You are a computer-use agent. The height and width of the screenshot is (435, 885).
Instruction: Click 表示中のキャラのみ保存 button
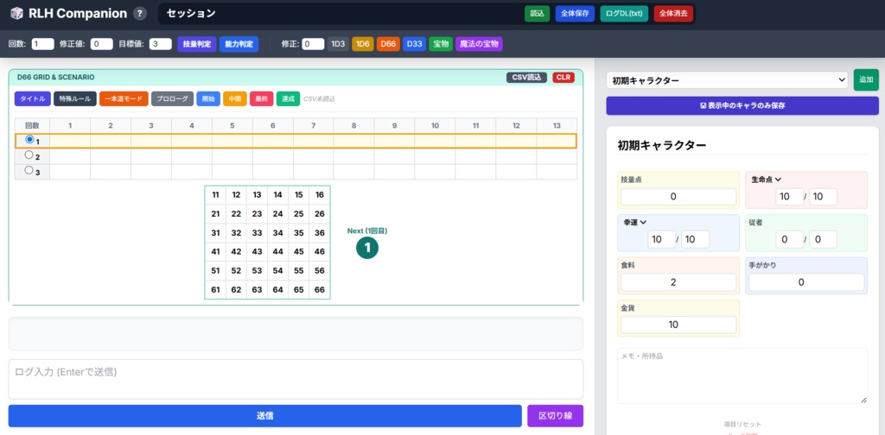point(742,105)
